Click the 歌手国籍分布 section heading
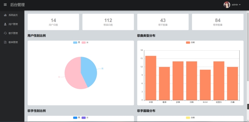 click(x=146, y=111)
